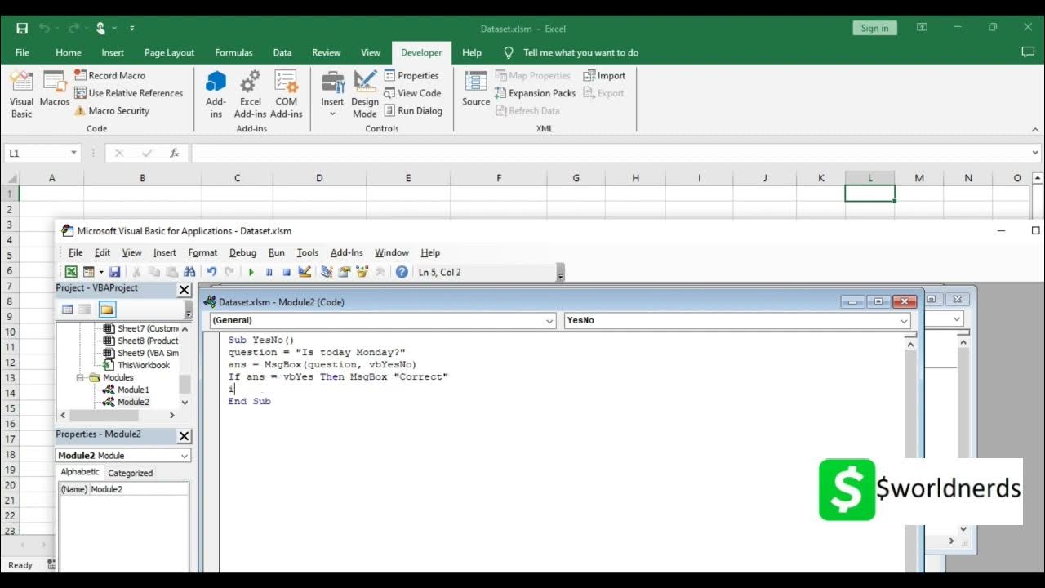Collapse the Modules folder in project tree
Image resolution: width=1045 pixels, height=588 pixels.
click(x=81, y=378)
